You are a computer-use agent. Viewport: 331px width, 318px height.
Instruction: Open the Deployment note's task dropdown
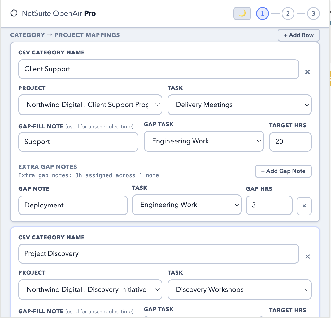point(187,205)
